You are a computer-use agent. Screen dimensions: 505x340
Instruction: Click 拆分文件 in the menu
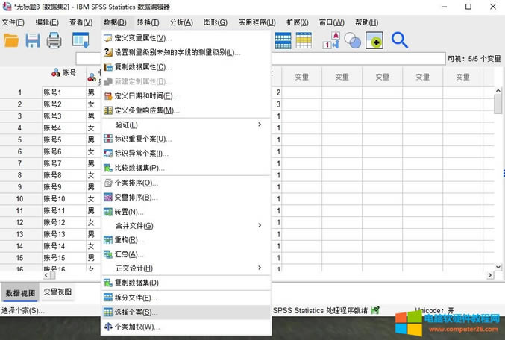(136, 297)
